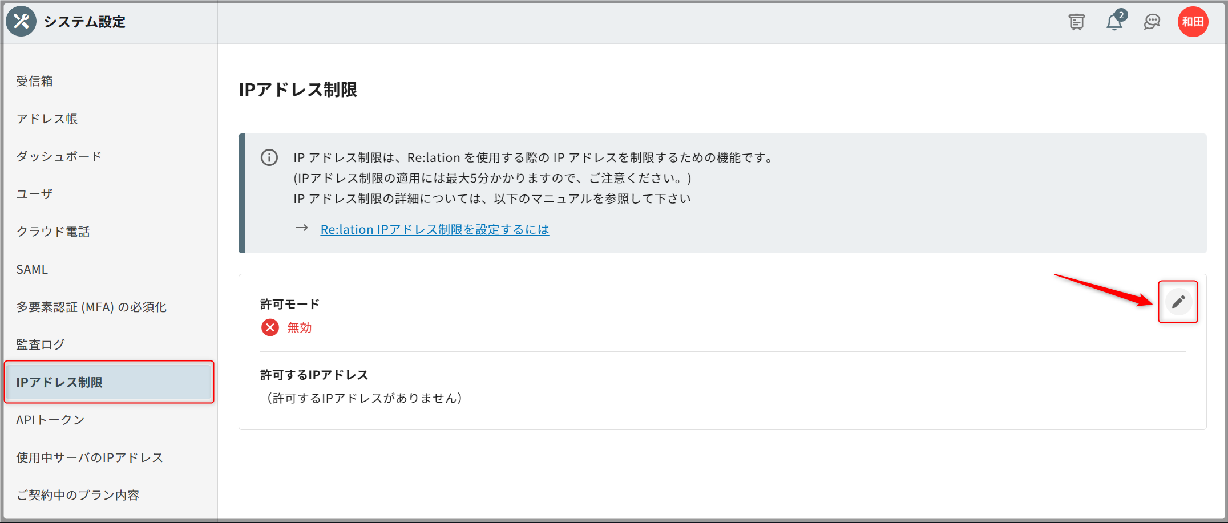Go to 監査ログ page

click(x=41, y=344)
